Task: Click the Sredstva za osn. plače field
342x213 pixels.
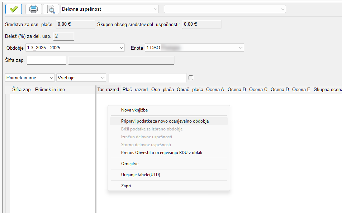Action: point(76,24)
